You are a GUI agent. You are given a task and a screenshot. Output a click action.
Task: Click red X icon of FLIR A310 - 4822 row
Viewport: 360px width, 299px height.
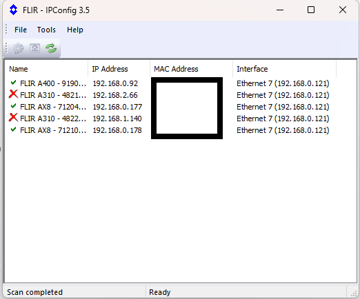pyautogui.click(x=13, y=118)
